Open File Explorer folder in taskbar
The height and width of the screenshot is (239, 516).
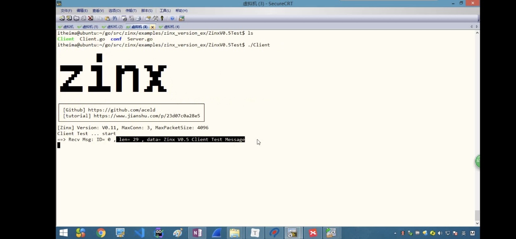235,233
